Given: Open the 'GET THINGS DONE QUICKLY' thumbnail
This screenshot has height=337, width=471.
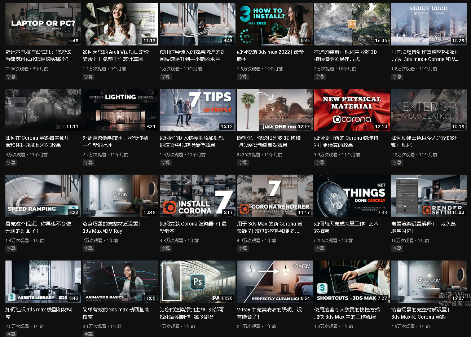Looking at the screenshot, I should click(x=352, y=196).
